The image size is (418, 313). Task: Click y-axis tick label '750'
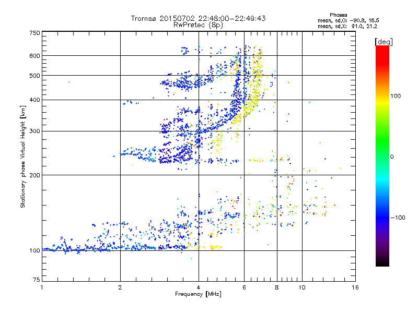pyautogui.click(x=34, y=33)
